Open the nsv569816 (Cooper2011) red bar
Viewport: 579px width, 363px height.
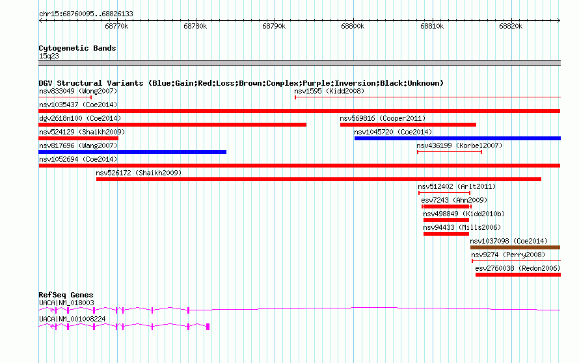click(408, 125)
